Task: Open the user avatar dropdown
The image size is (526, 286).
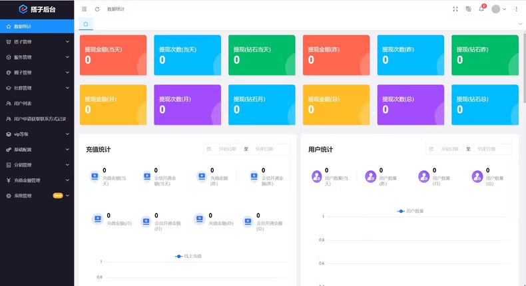Action: click(x=499, y=9)
